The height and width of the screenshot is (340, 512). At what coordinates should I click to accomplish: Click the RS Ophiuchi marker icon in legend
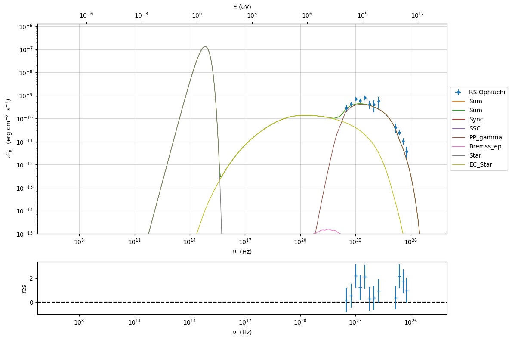point(459,92)
